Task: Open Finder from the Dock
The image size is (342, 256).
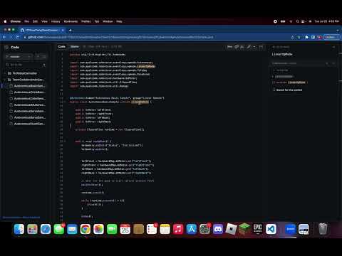Action: point(19,229)
